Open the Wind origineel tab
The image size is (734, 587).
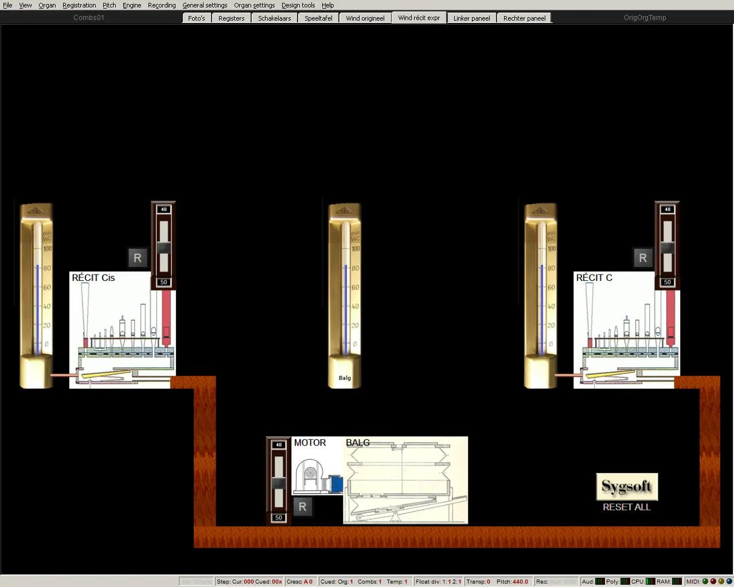365,18
